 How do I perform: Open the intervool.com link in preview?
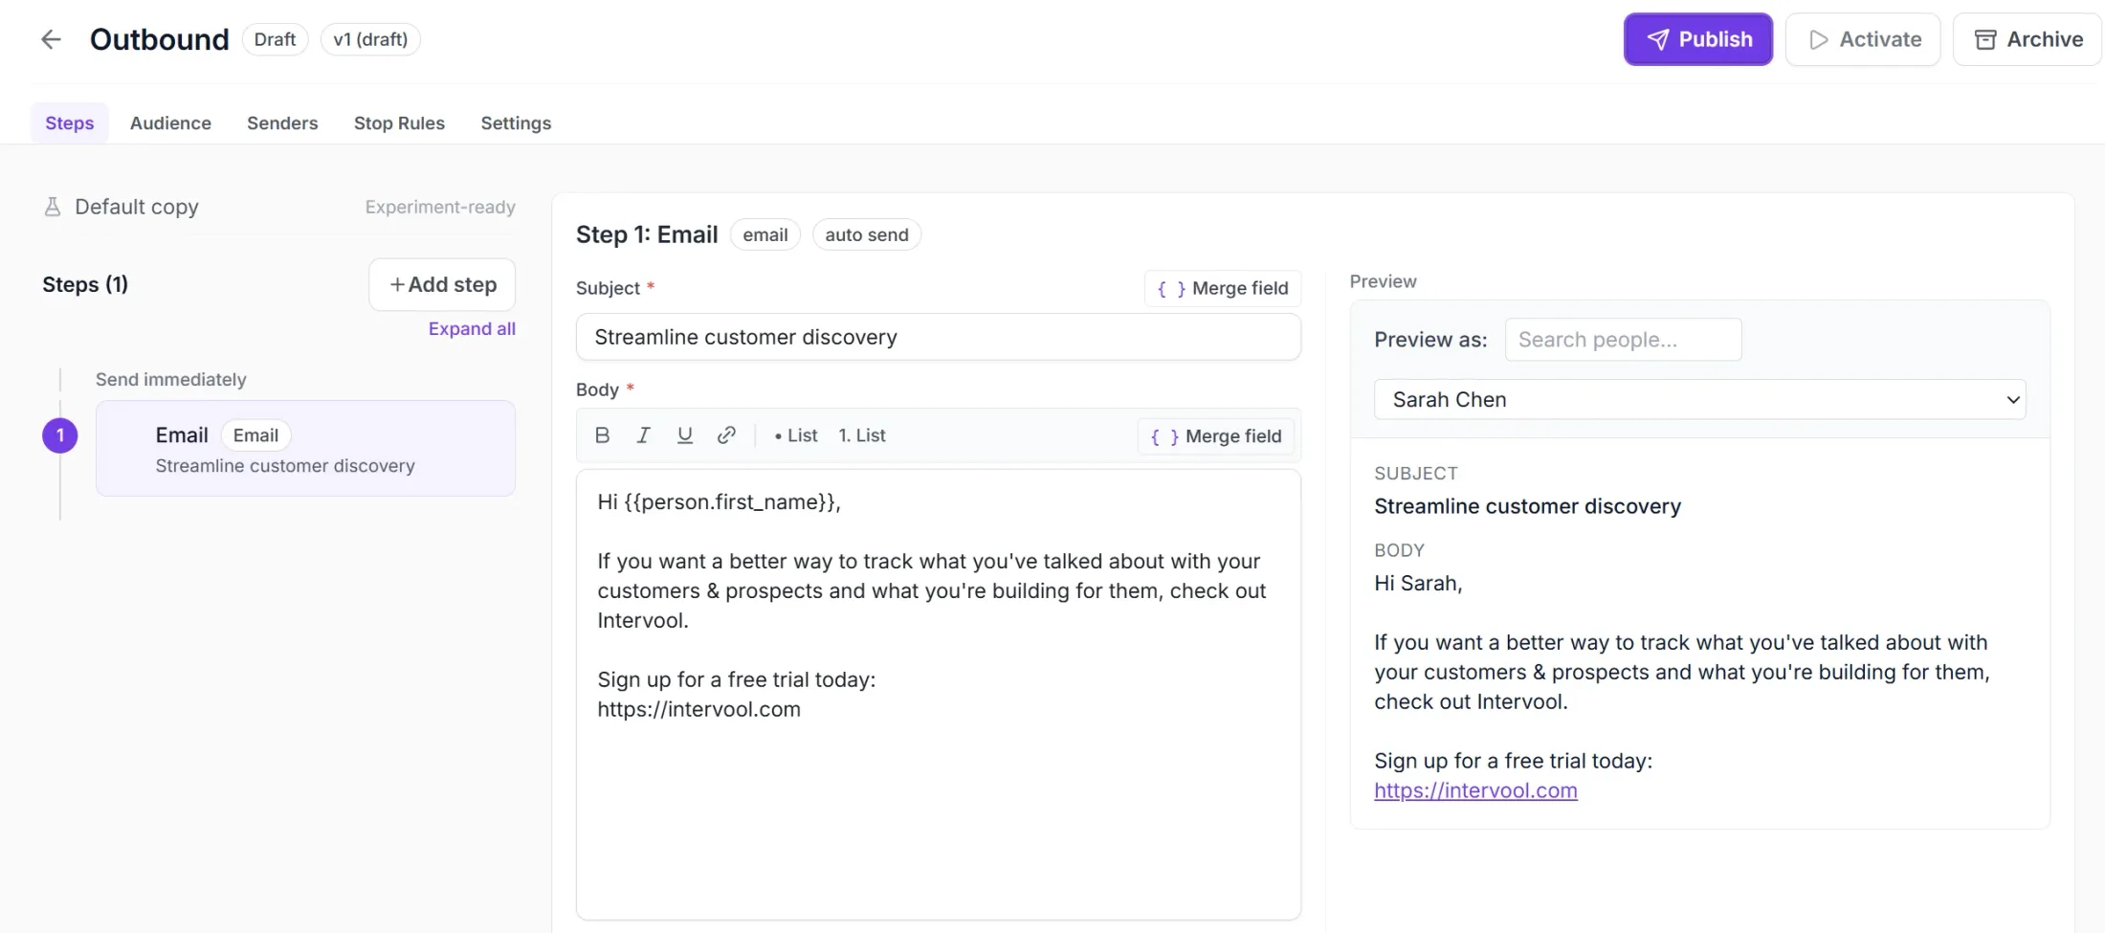point(1475,790)
